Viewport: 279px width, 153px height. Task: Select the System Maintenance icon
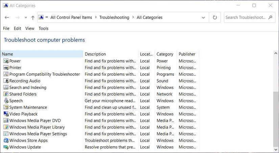coord(6,107)
